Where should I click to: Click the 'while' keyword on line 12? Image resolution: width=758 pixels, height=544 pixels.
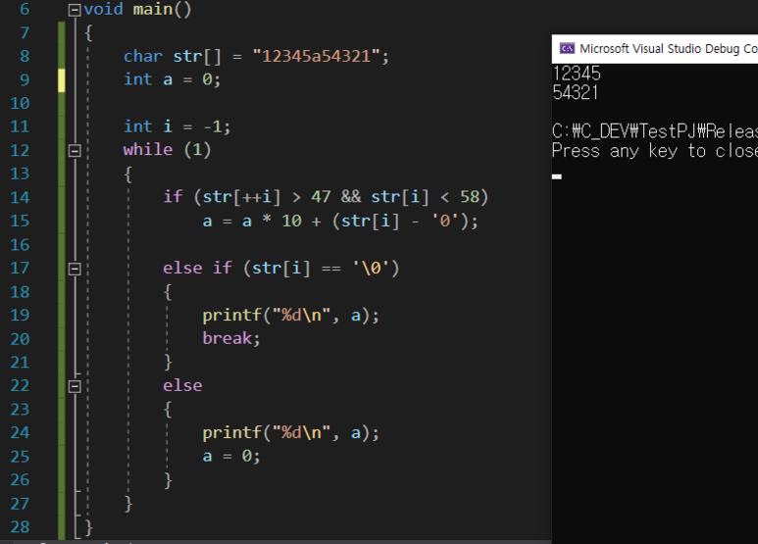[x=148, y=150]
